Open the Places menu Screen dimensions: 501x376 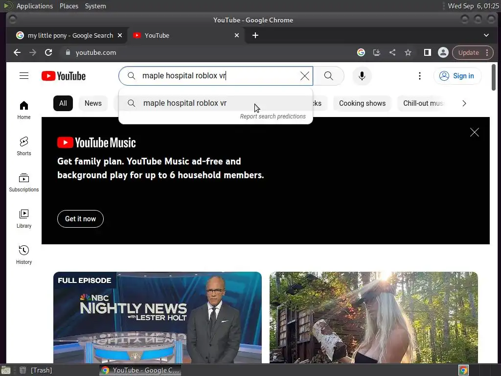tap(69, 6)
